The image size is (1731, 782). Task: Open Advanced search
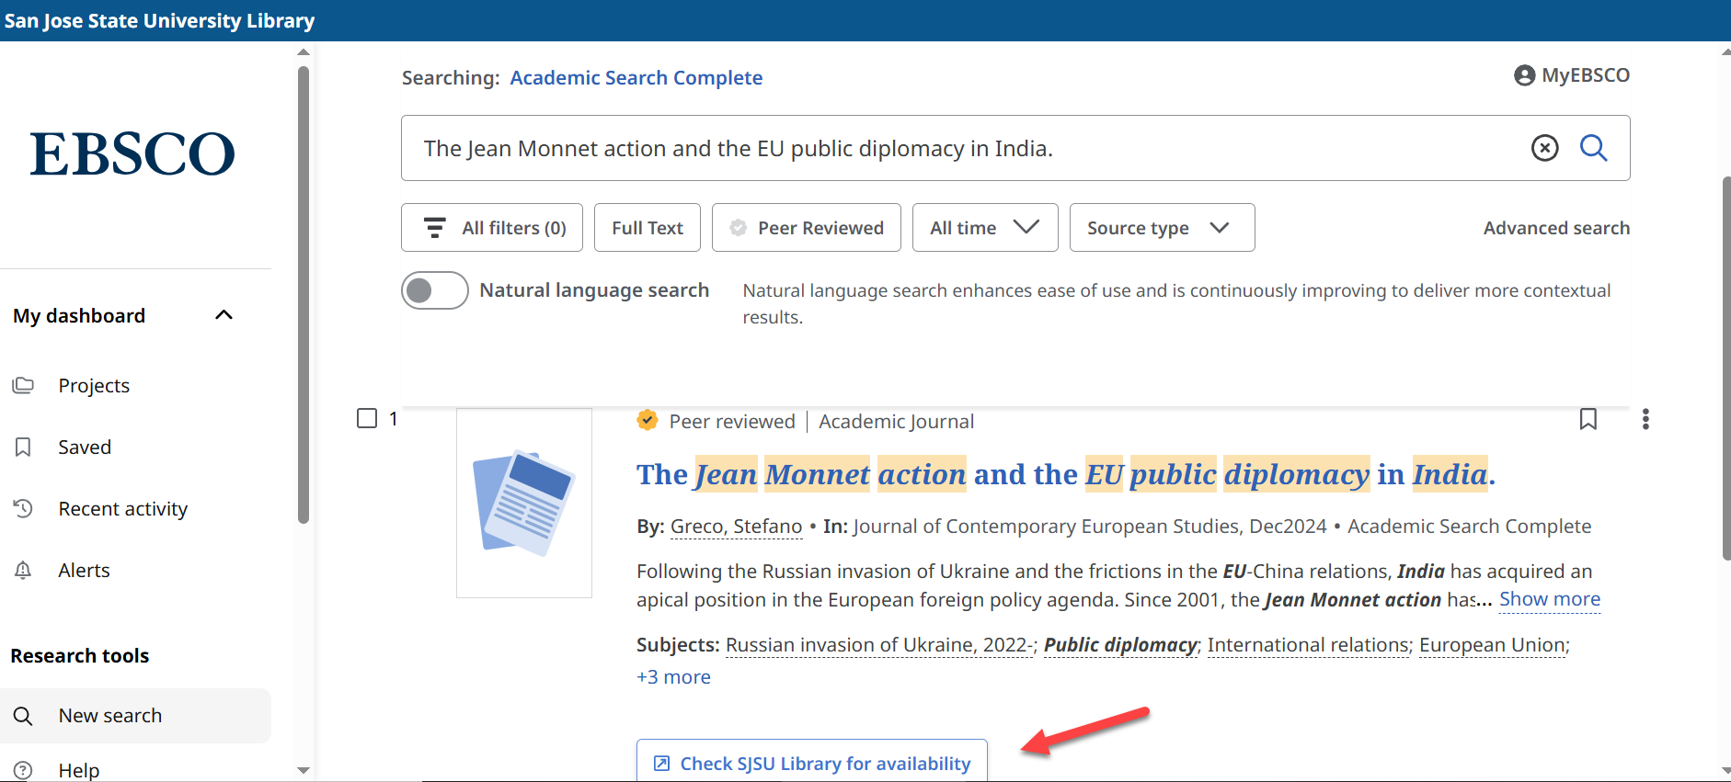pyautogui.click(x=1556, y=228)
